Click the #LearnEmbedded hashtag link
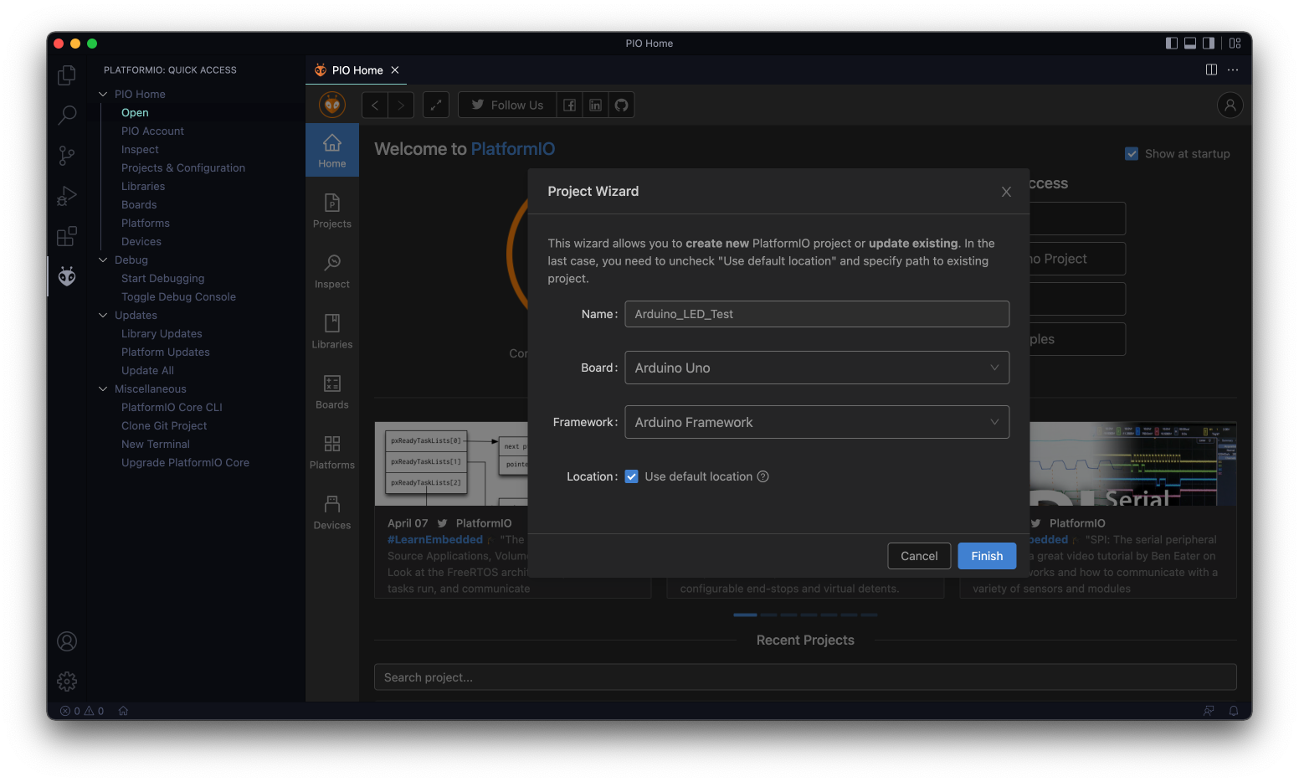Image resolution: width=1299 pixels, height=782 pixels. tap(435, 540)
